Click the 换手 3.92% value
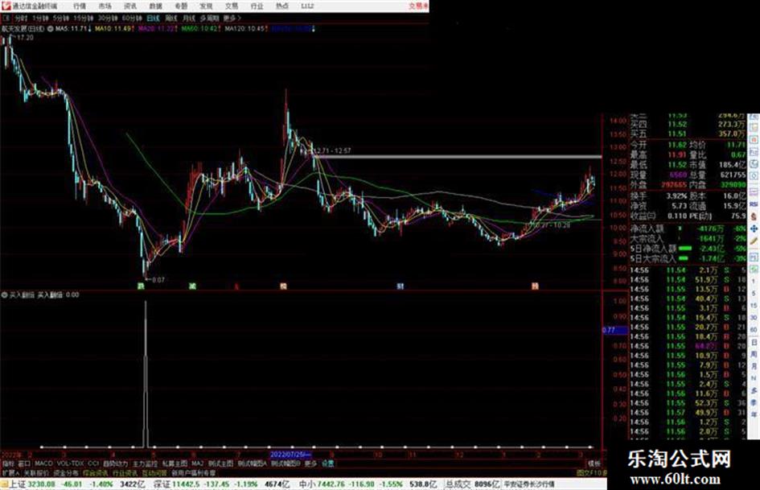 (676, 196)
